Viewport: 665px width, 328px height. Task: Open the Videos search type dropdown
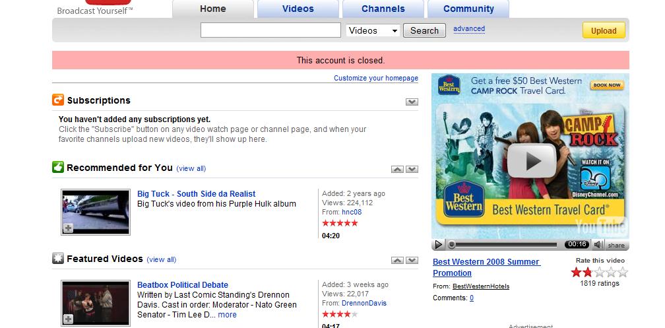coord(373,30)
